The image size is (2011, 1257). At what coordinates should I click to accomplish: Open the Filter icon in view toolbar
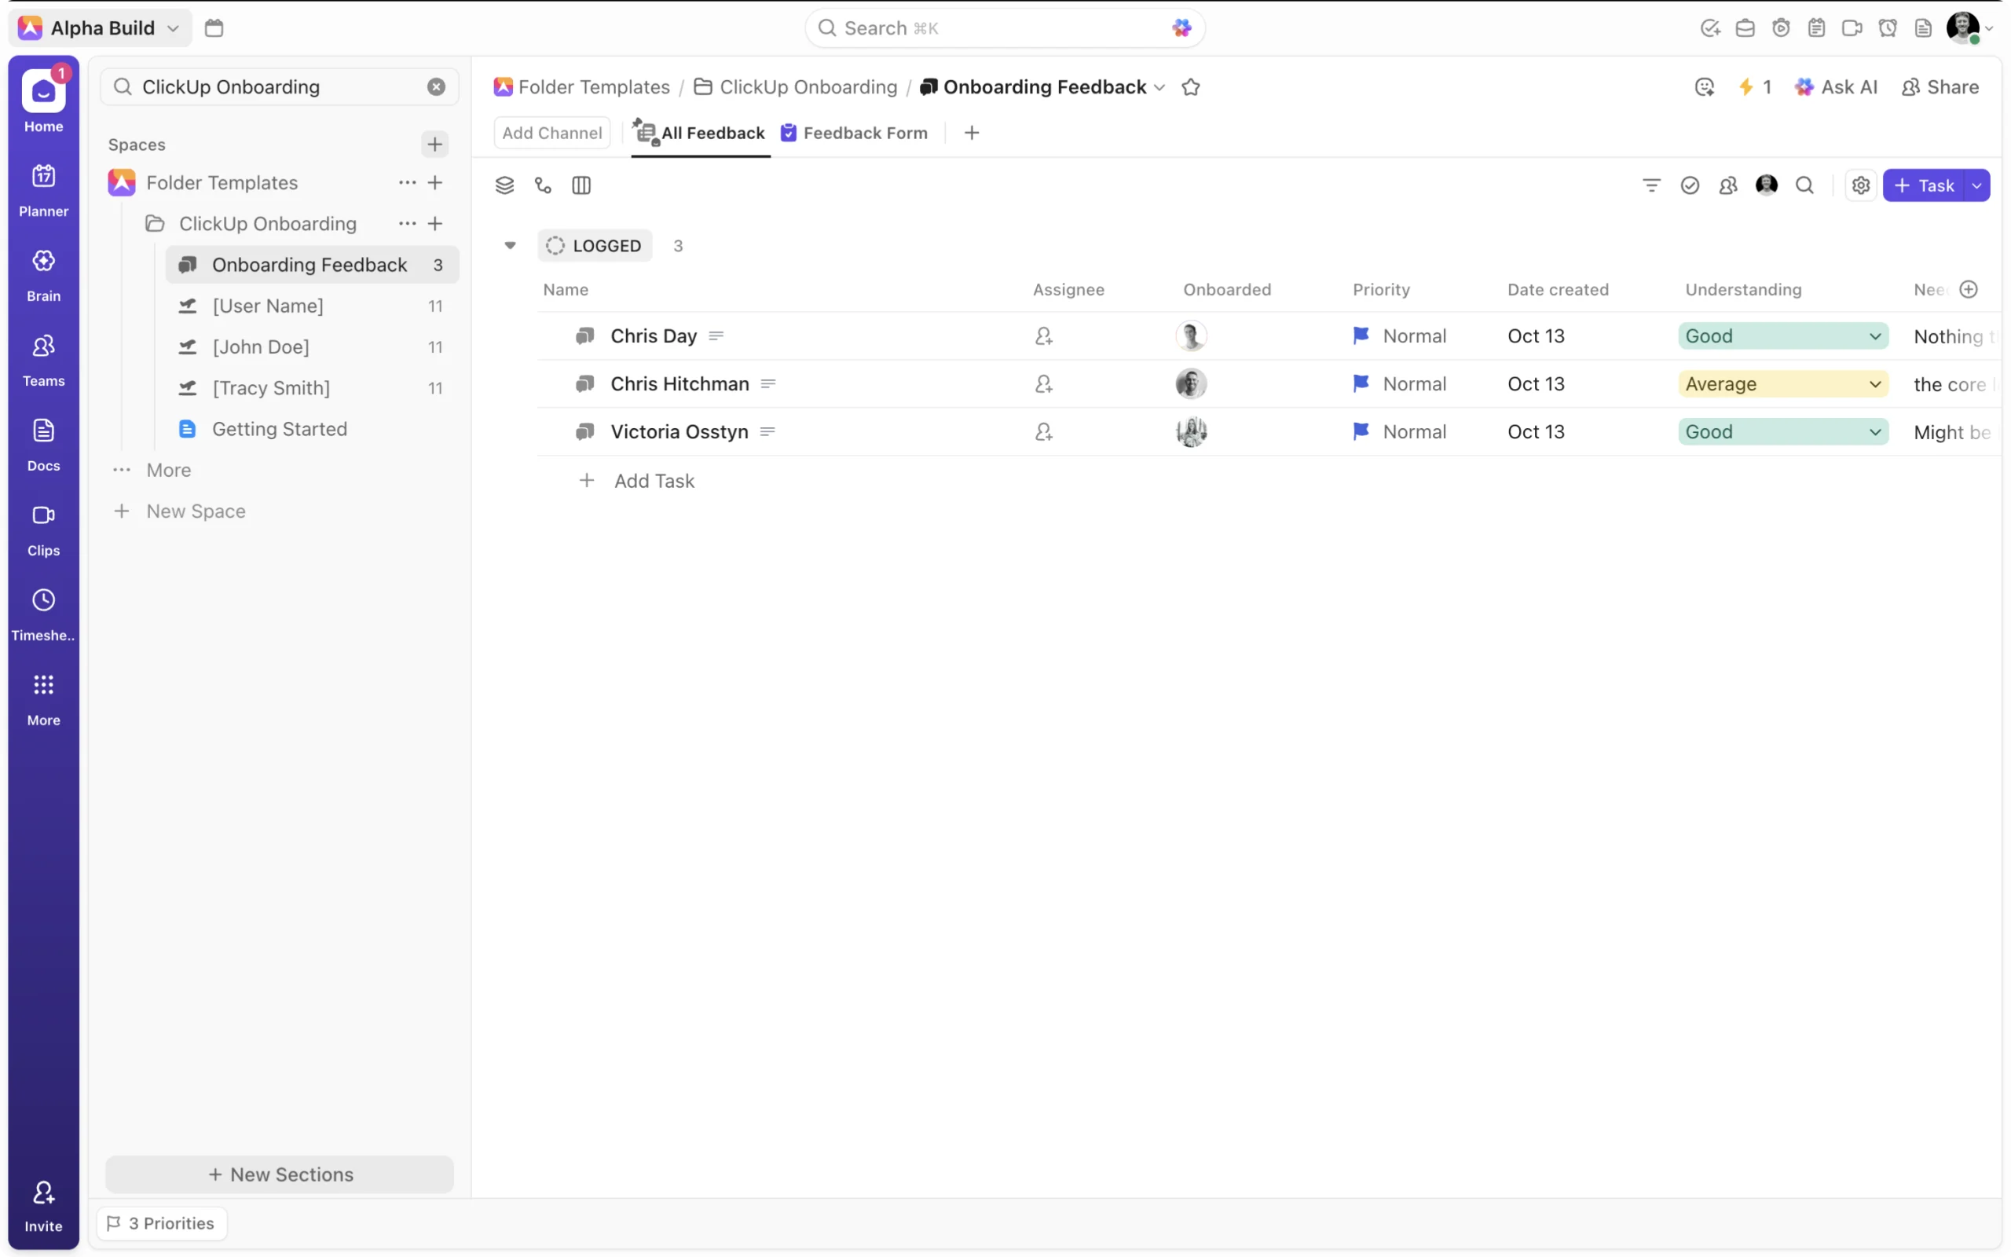point(1650,185)
